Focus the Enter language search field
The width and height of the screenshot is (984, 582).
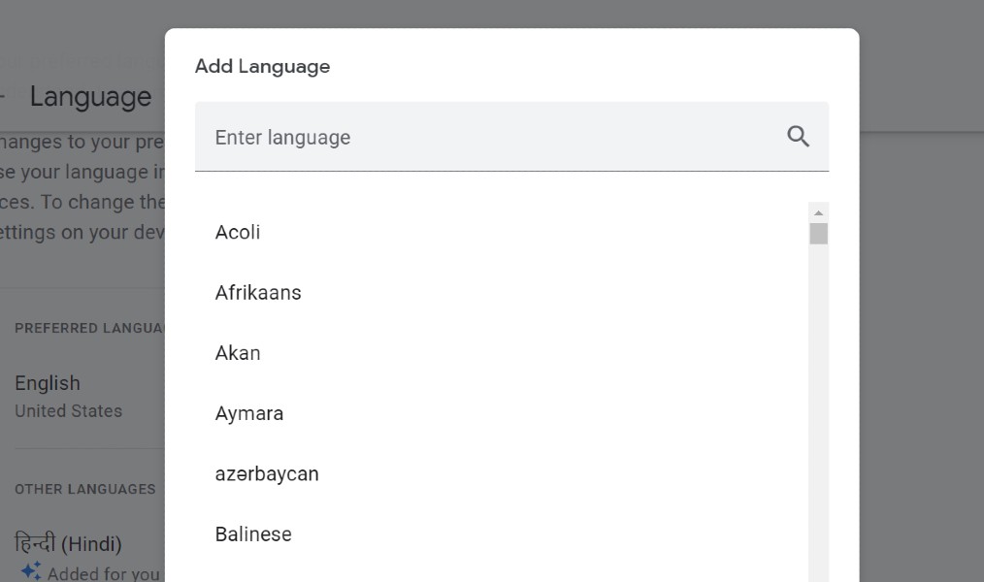click(x=485, y=137)
